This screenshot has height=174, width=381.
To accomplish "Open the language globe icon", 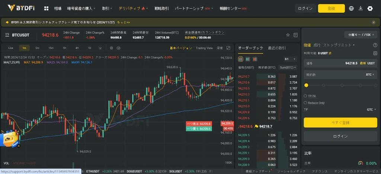I will pos(351,9).
